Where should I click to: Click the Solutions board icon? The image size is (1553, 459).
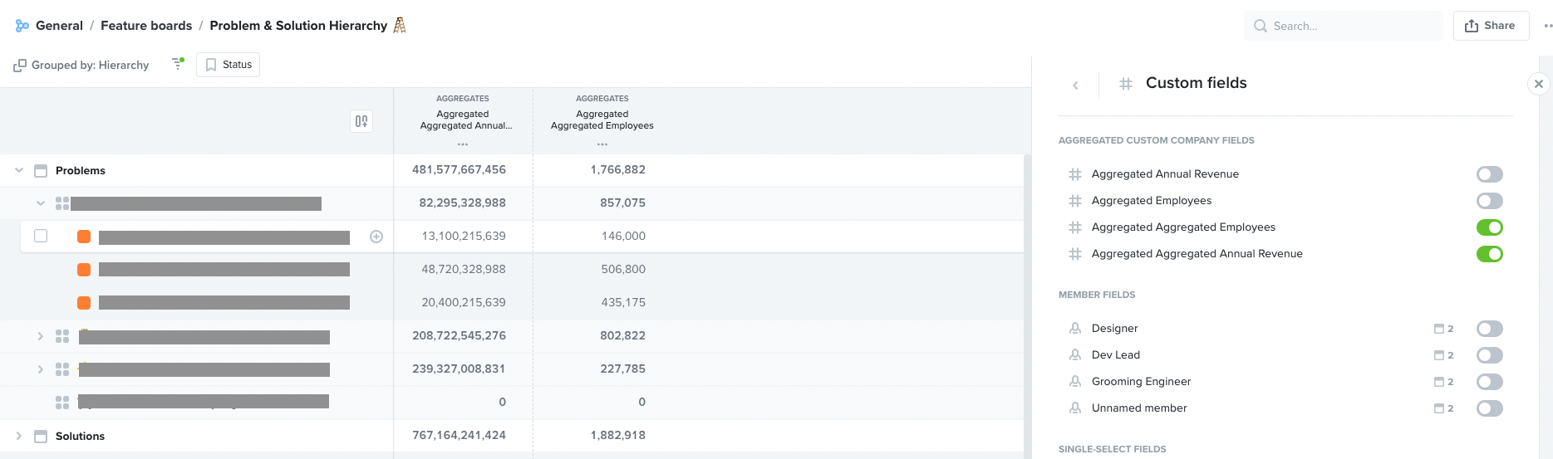(41, 436)
